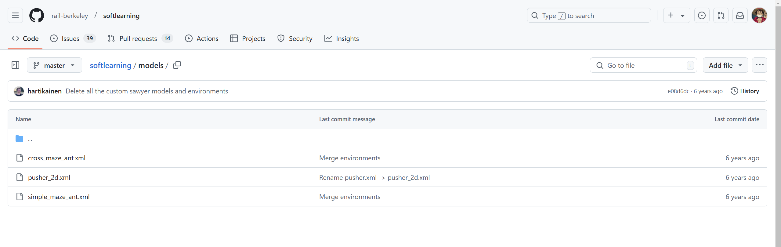Open more options ellipsis menu

click(x=759, y=65)
